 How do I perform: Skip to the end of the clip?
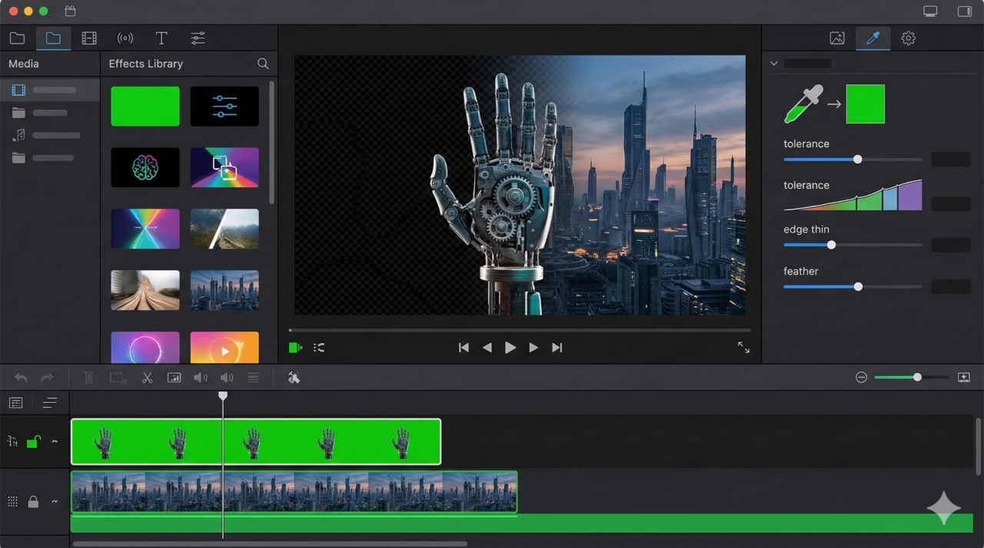click(557, 348)
